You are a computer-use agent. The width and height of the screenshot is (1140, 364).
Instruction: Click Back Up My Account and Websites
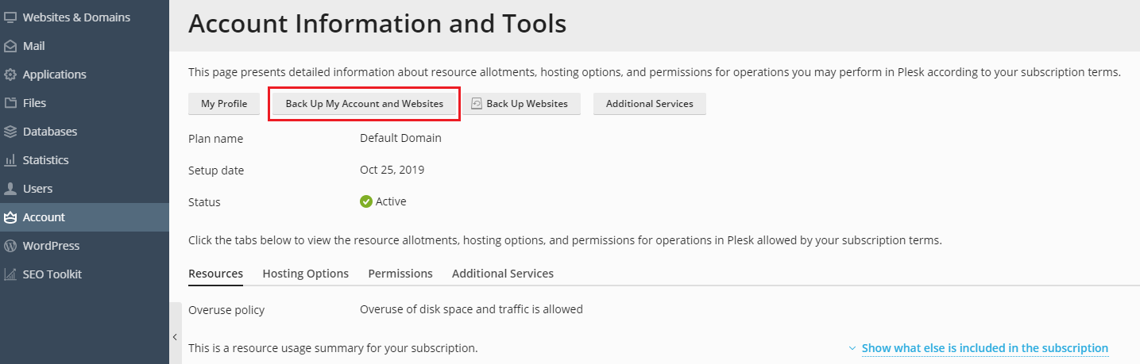tap(365, 104)
